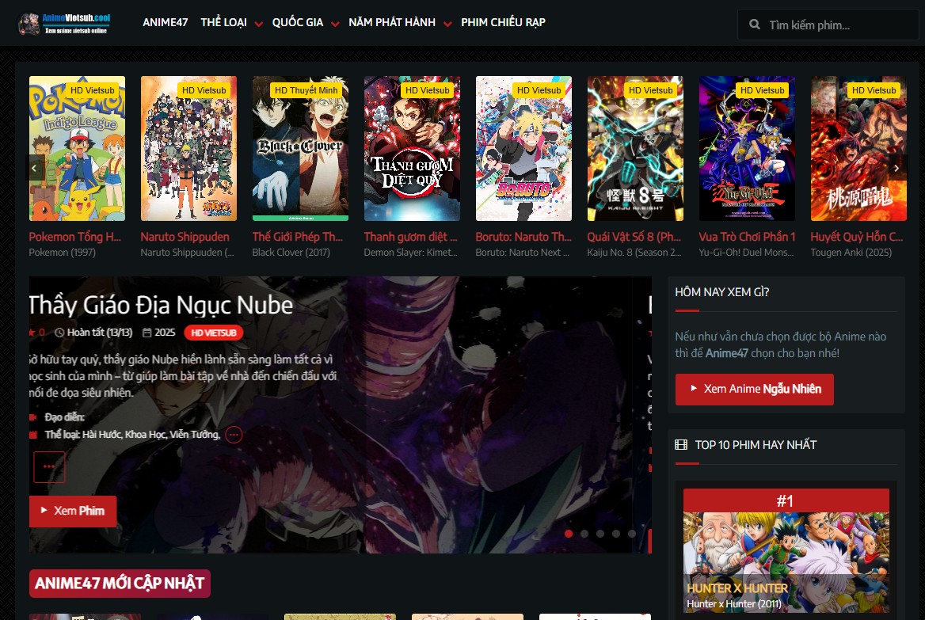The height and width of the screenshot is (620, 925).
Task: Click Pokemon Tổng H... title link
Action: coord(75,237)
